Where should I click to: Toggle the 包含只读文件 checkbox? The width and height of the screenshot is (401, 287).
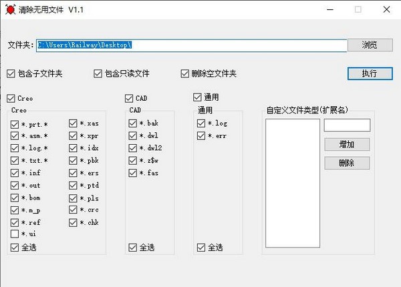pos(98,73)
